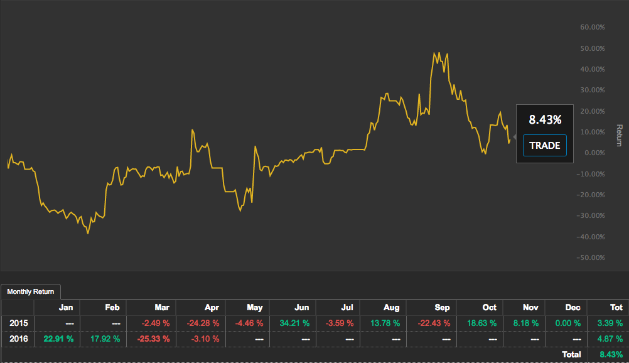Click the 50.00% axis label
The width and height of the screenshot is (629, 363).
(x=593, y=48)
